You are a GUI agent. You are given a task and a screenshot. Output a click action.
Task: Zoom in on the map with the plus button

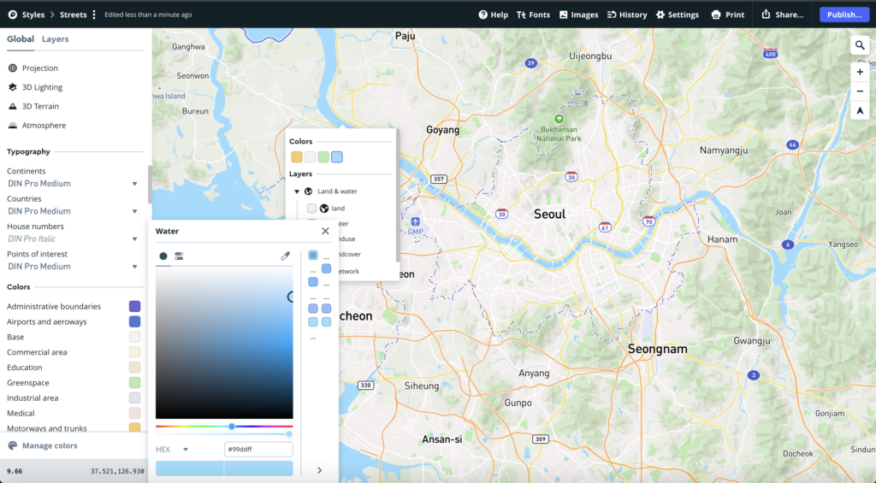coord(860,72)
